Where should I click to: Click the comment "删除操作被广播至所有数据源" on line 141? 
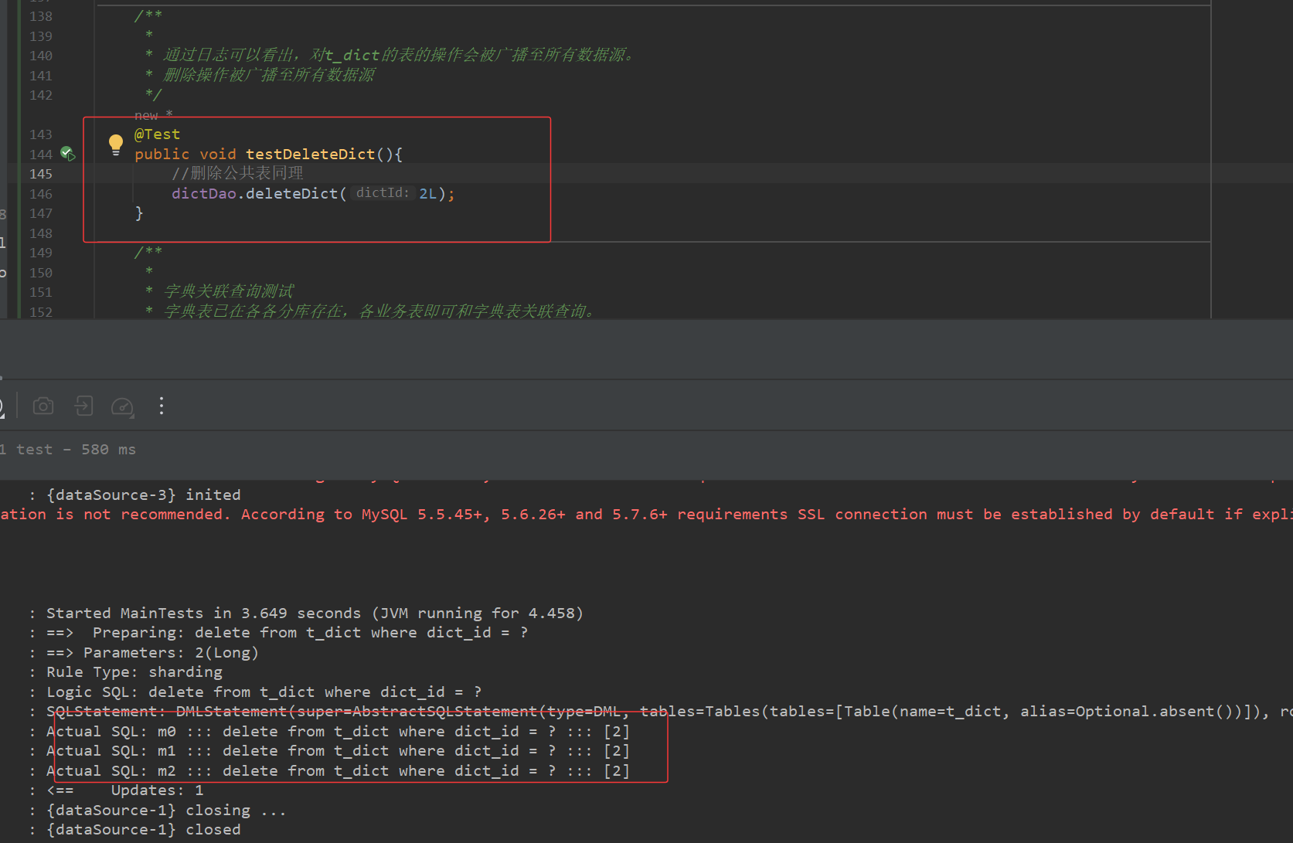[269, 75]
